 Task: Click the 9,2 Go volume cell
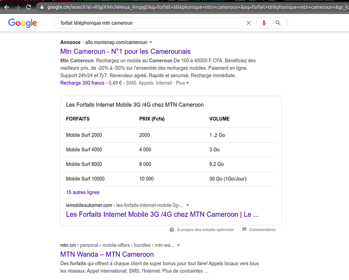pos(216,164)
